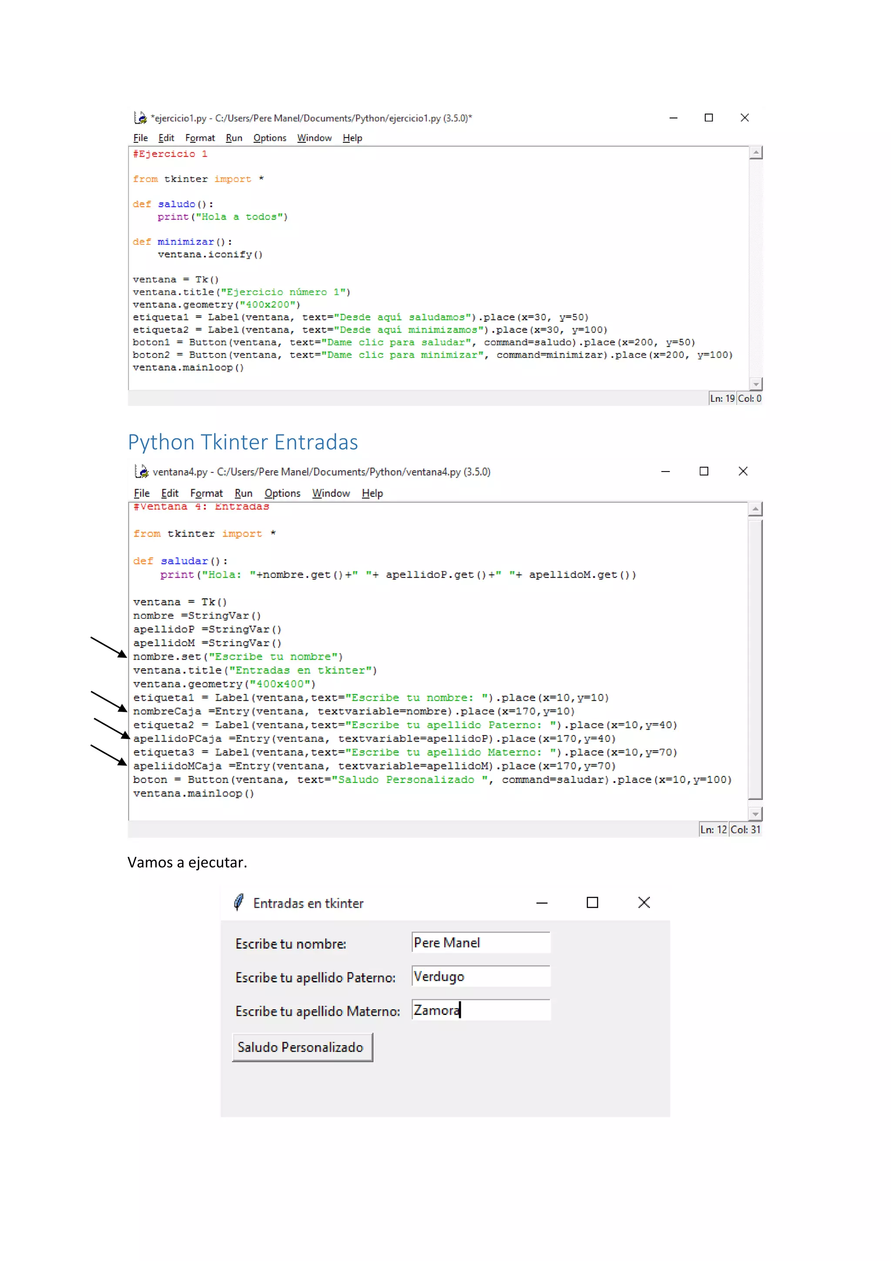Viewport: 891px width, 1261px height.
Task: Click the 'Escribe tu nombre:' label
Action: pos(291,944)
